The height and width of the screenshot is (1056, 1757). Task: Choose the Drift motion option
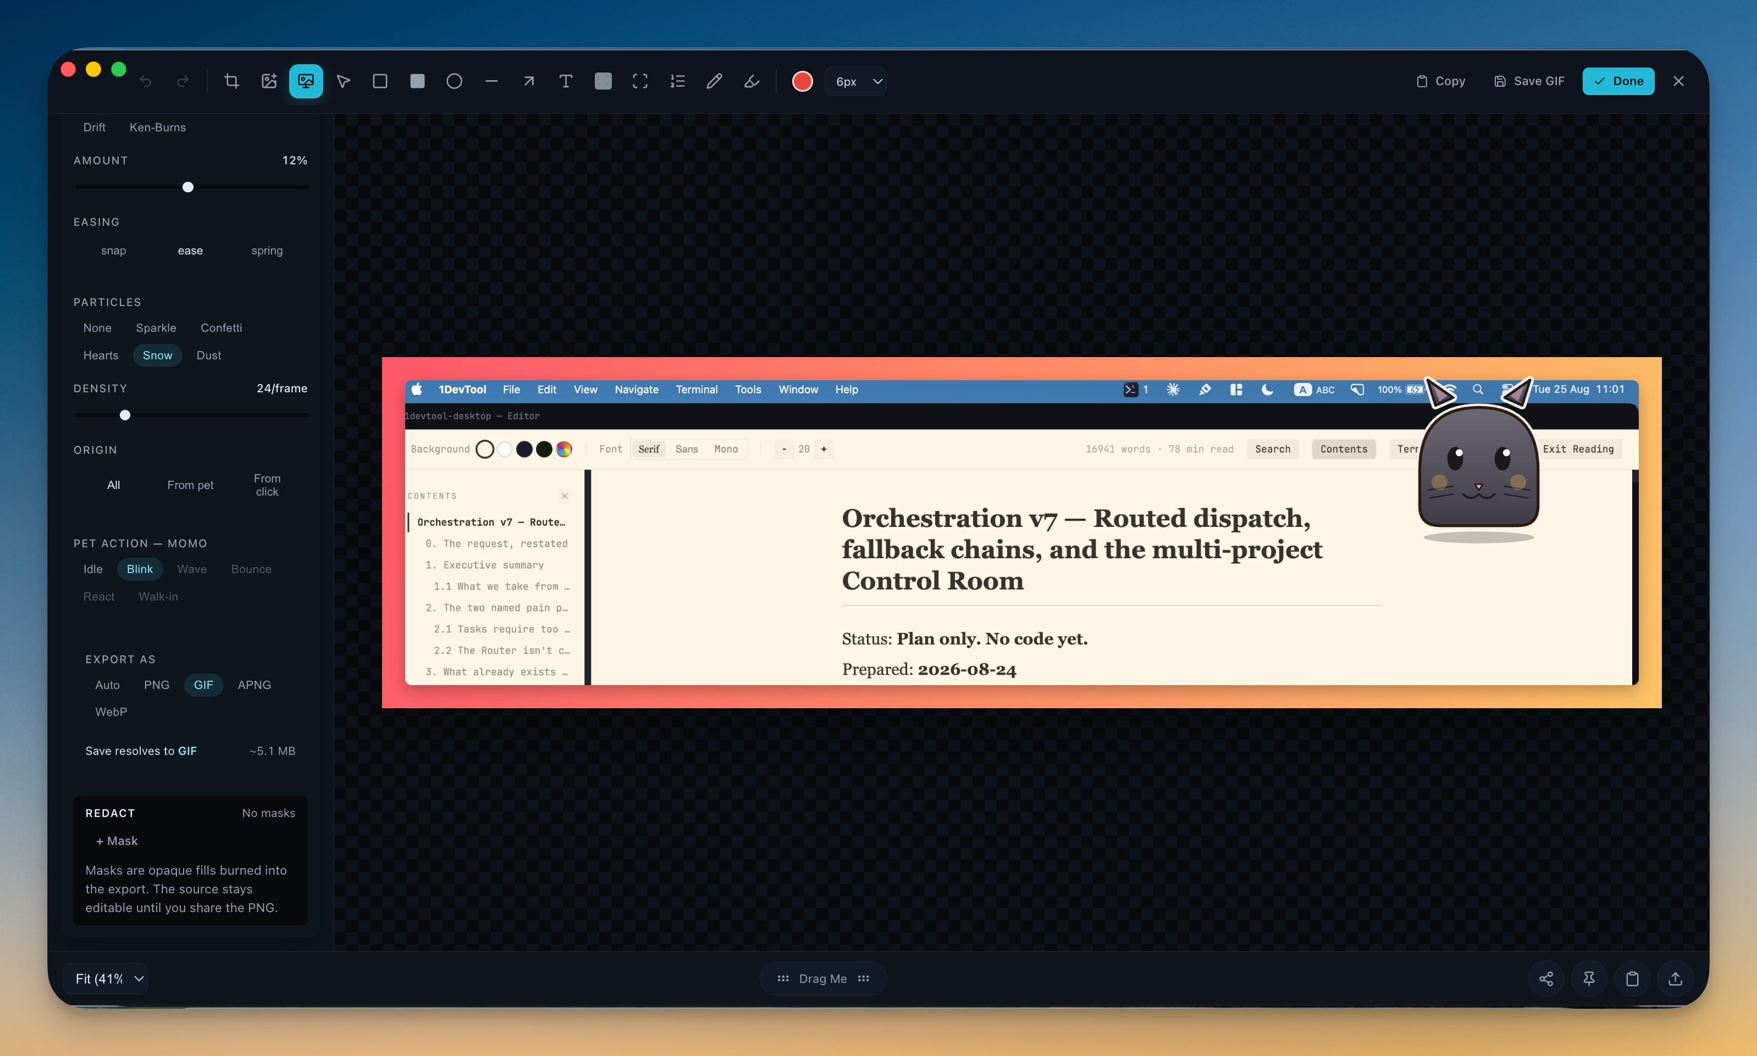(94, 127)
